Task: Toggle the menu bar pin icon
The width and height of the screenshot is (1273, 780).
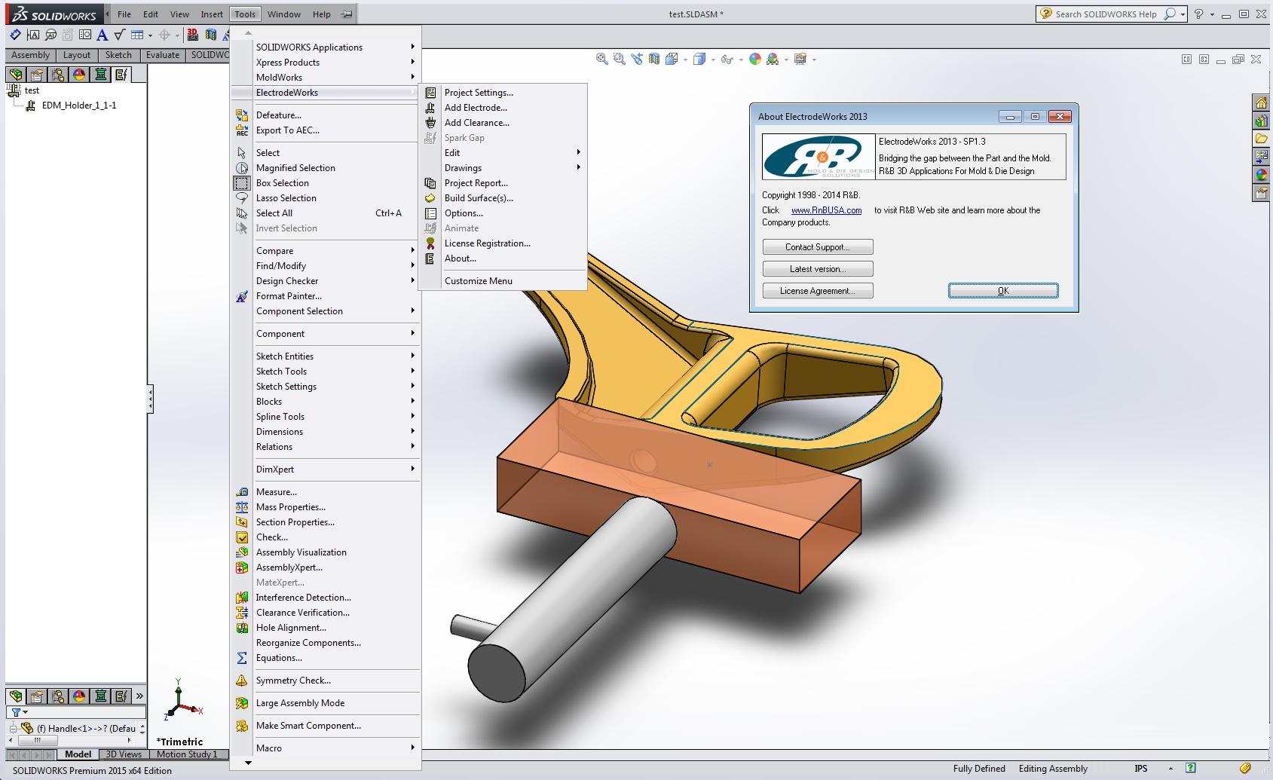Action: click(347, 14)
